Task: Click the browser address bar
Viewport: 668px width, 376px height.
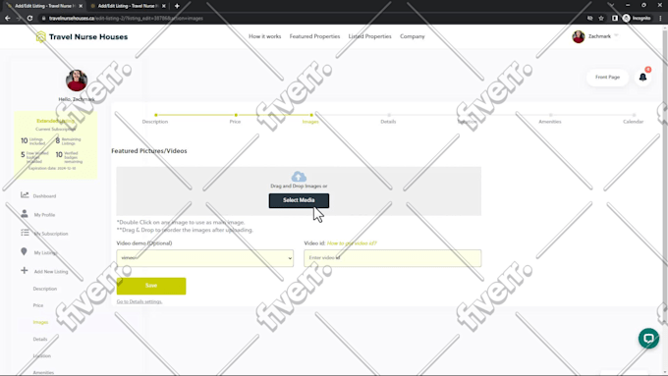Action: [311, 18]
